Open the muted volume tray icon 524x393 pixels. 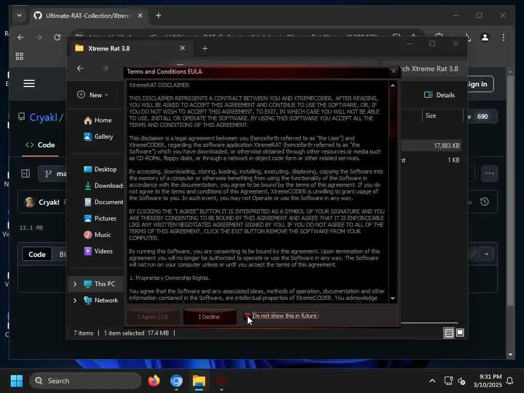pyautogui.click(x=462, y=381)
